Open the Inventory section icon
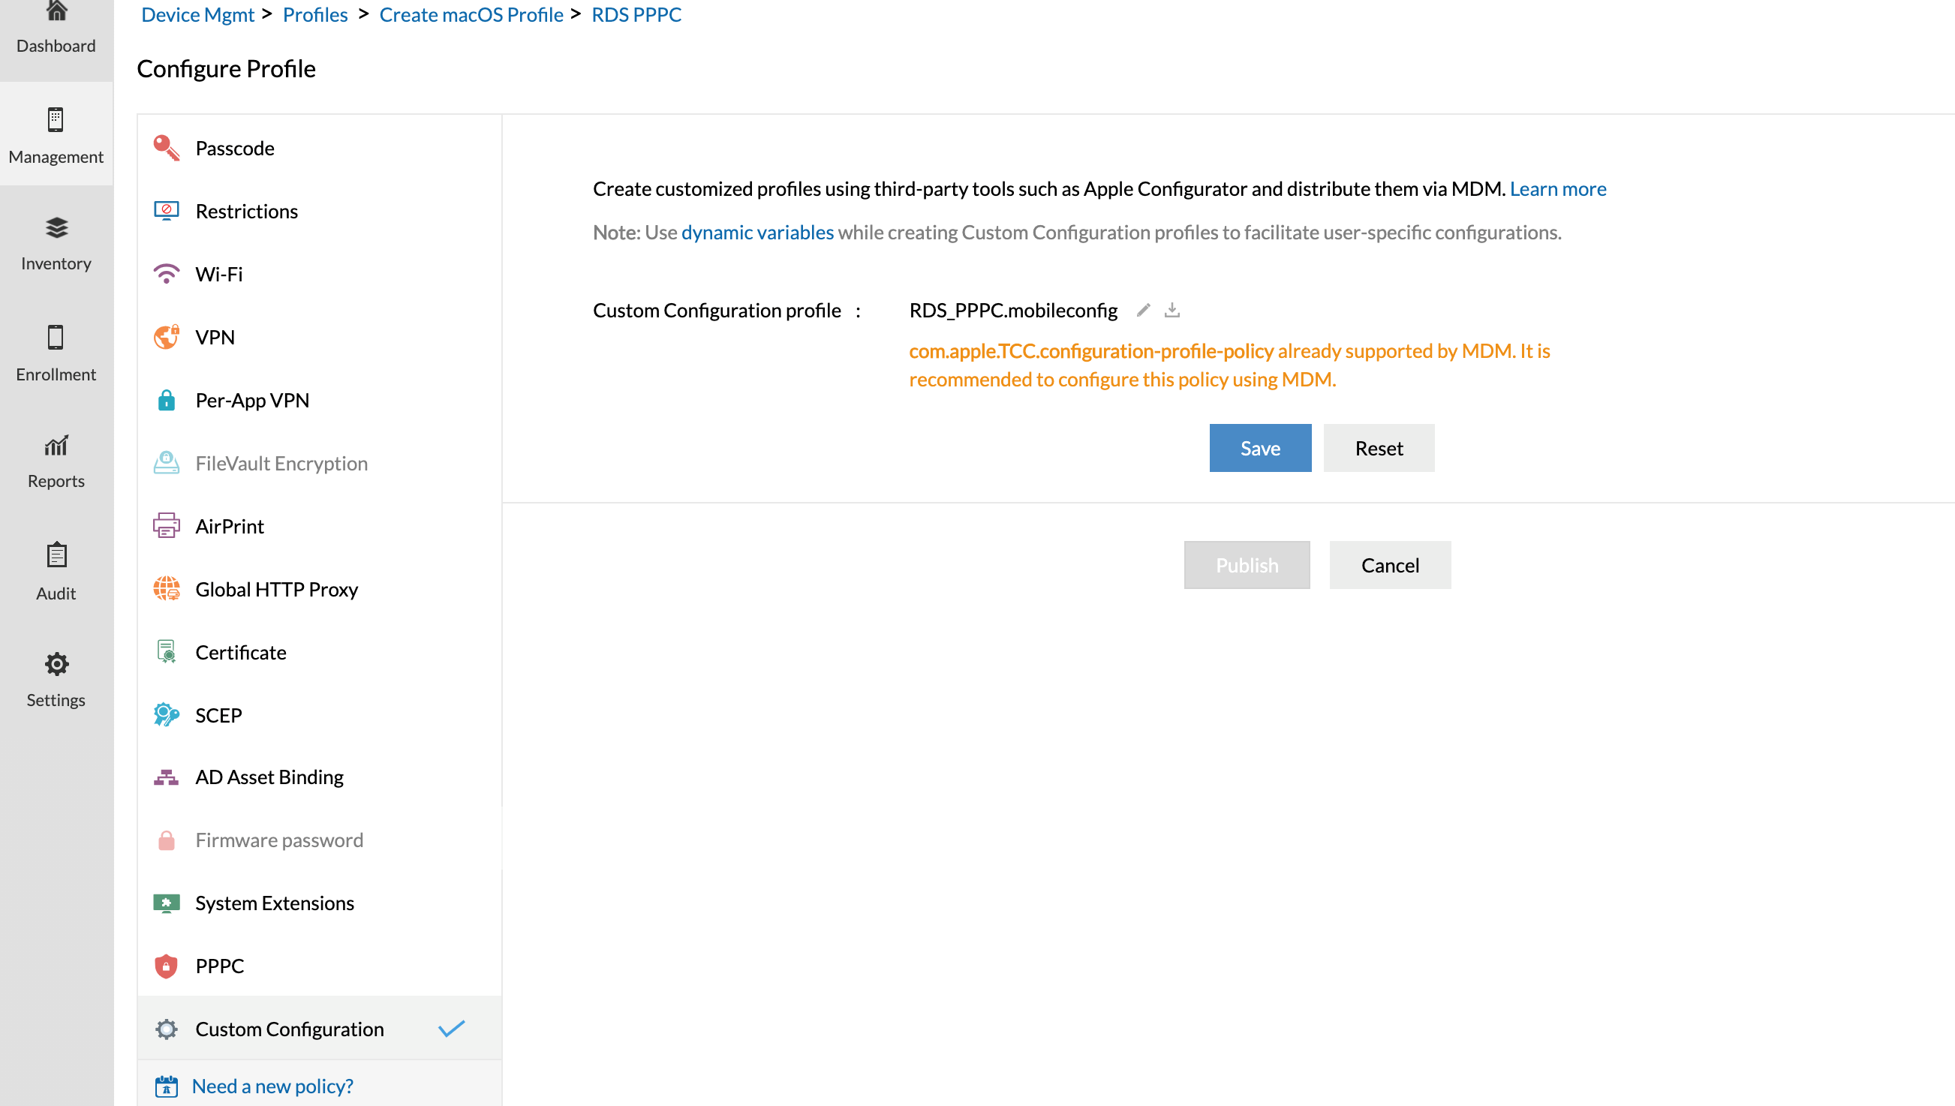 (x=56, y=228)
